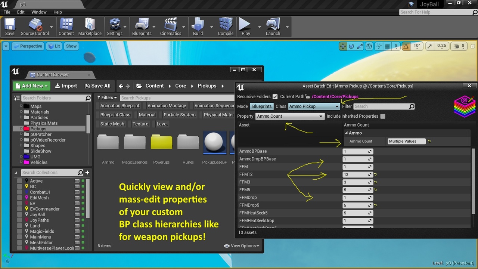The image size is (478, 269).
Task: Select the scale gizmo mode icon
Action: [360, 46]
